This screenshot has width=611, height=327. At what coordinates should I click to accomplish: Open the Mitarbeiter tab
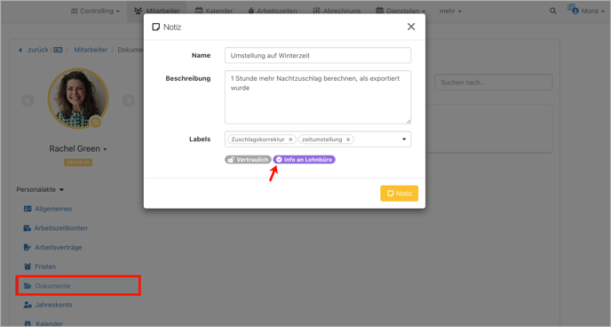[x=156, y=11]
